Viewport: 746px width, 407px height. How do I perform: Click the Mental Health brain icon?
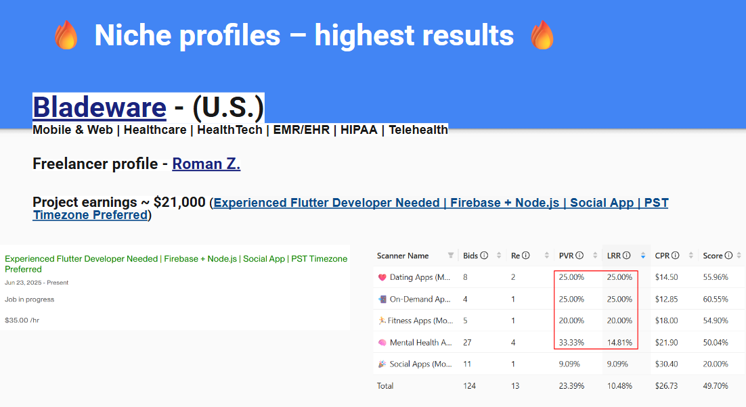pos(382,342)
